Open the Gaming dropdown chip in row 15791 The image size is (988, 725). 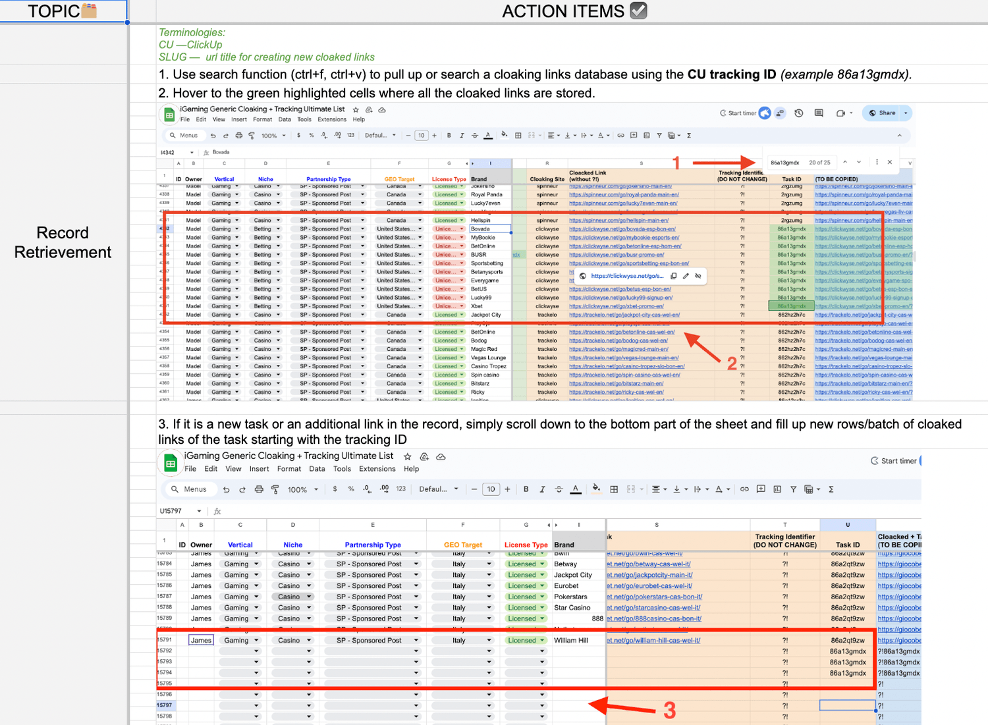point(240,640)
